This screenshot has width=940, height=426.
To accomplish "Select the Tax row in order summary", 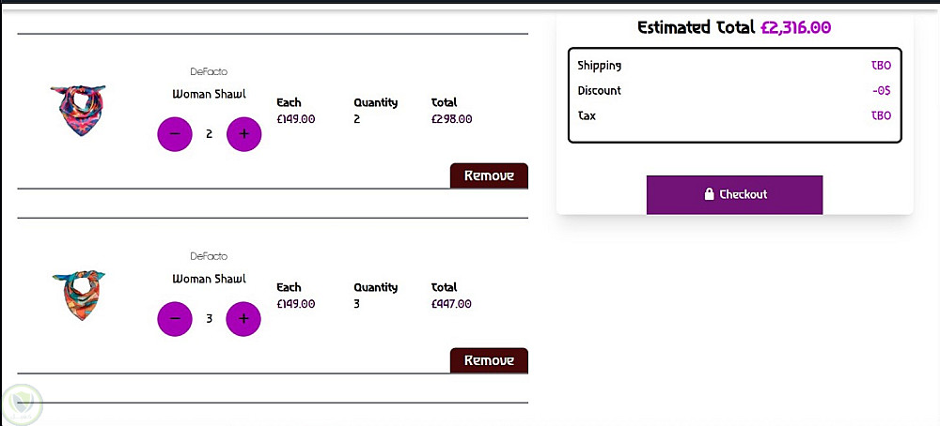I will pyautogui.click(x=734, y=116).
